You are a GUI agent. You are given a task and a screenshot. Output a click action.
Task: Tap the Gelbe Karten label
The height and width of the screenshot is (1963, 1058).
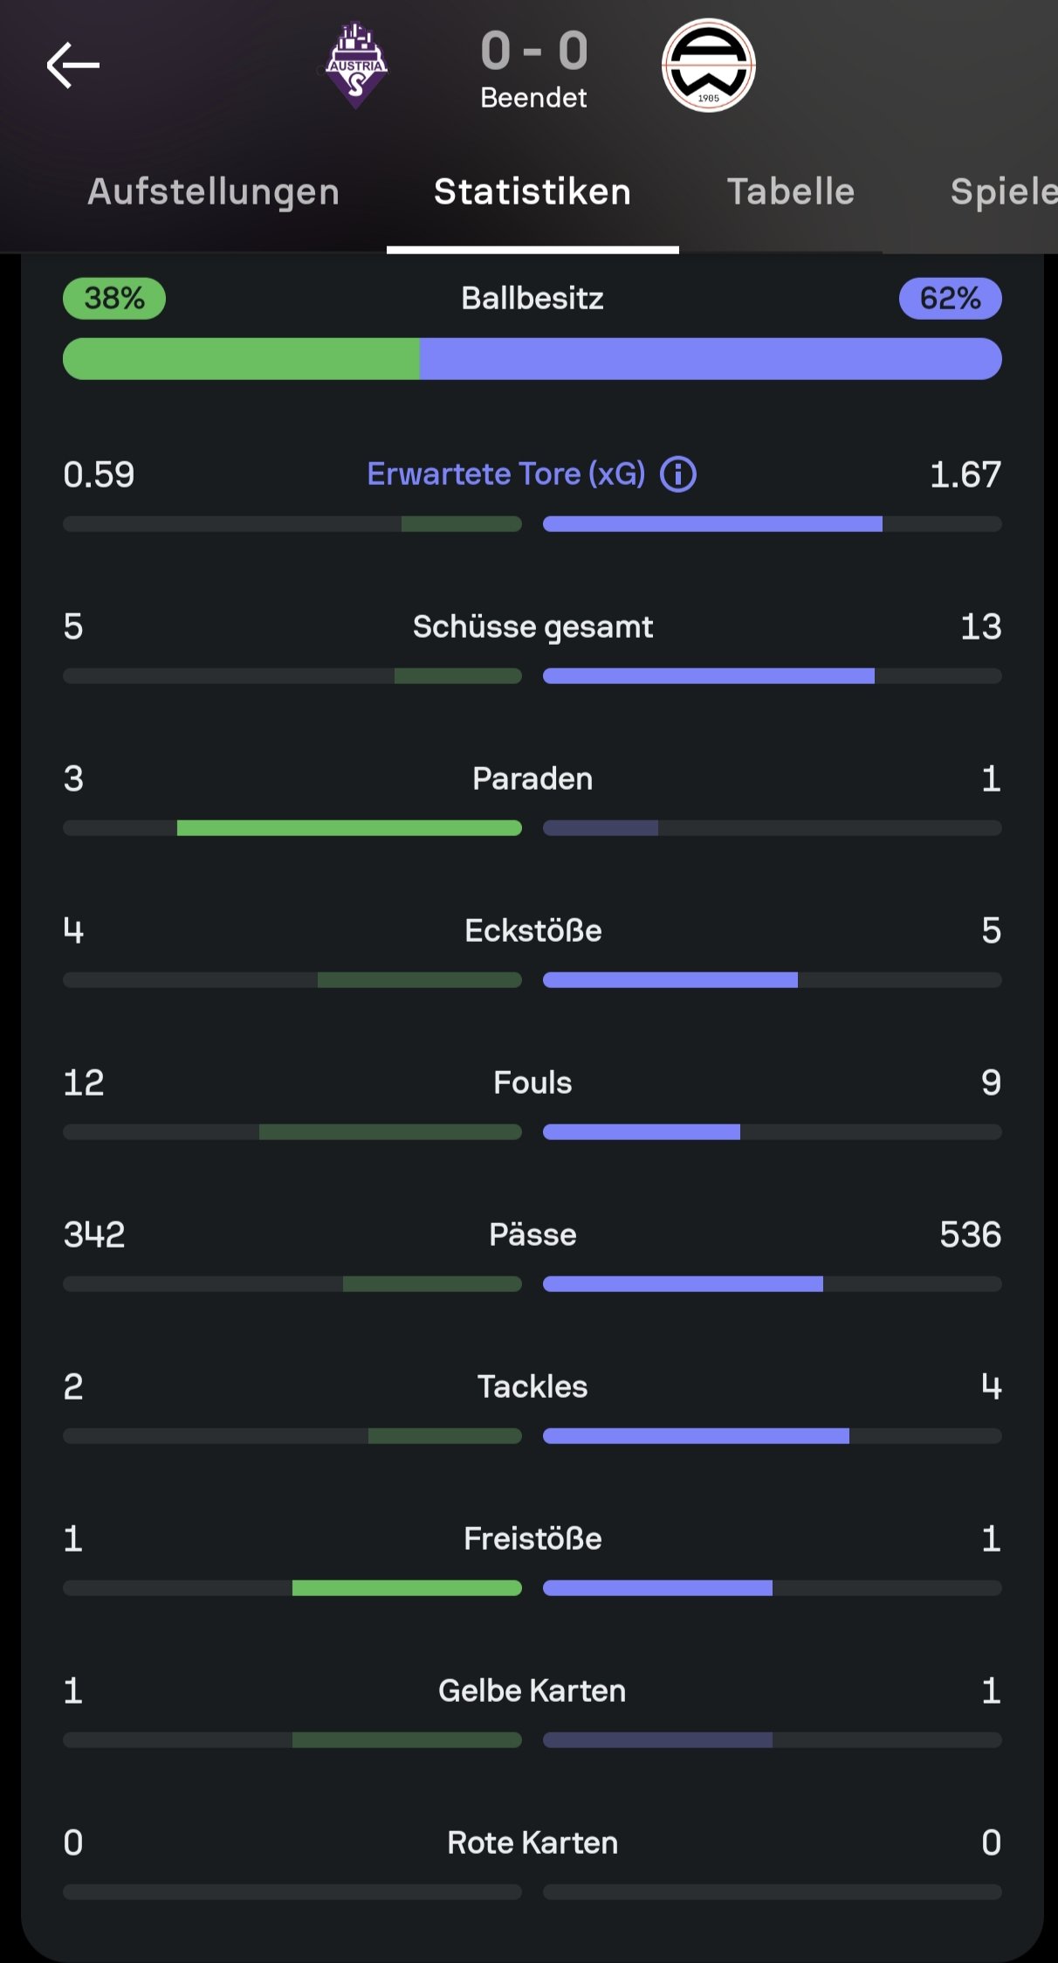tap(532, 1690)
